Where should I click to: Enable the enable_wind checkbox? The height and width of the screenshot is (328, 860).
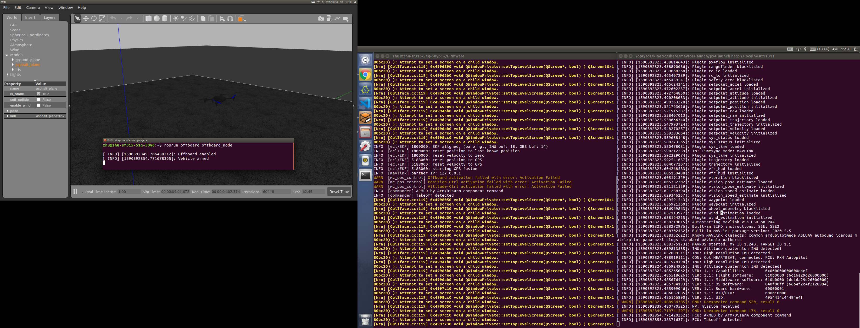(x=39, y=105)
